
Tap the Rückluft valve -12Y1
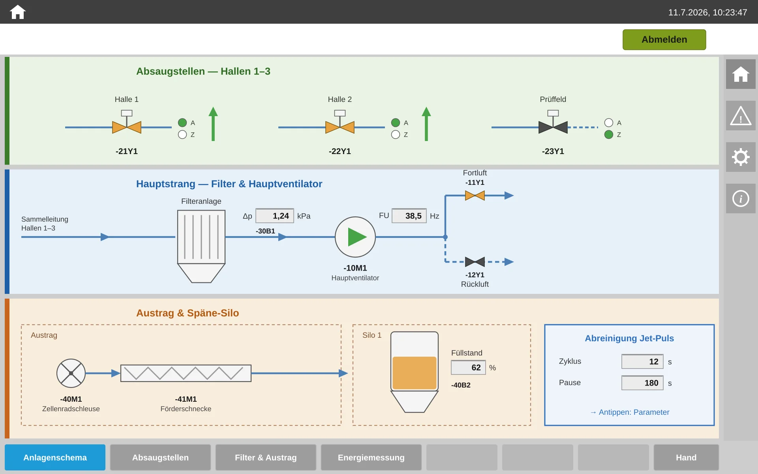click(x=475, y=261)
